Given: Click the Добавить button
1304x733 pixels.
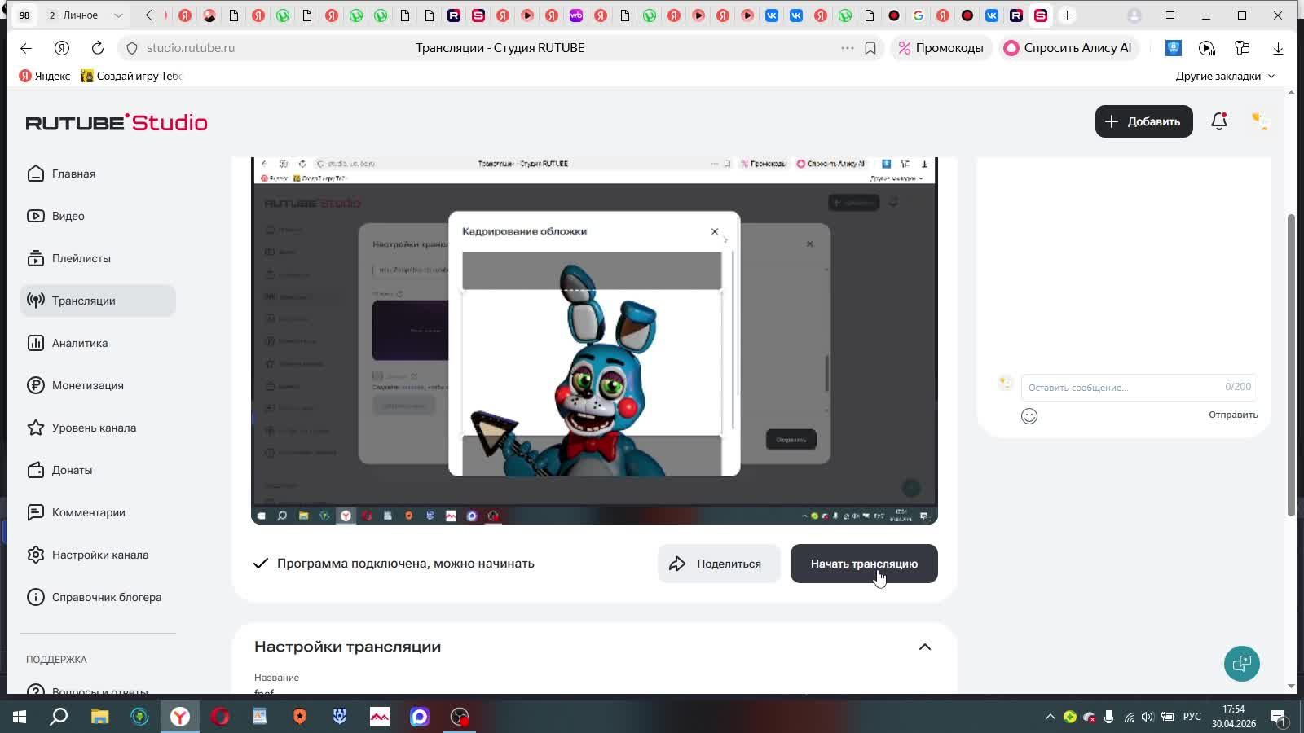Looking at the screenshot, I should 1143,121.
